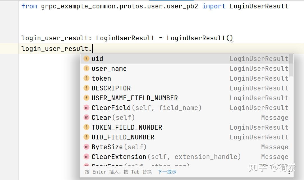Click the field icon beside token
The width and height of the screenshot is (304, 180).
(86, 78)
